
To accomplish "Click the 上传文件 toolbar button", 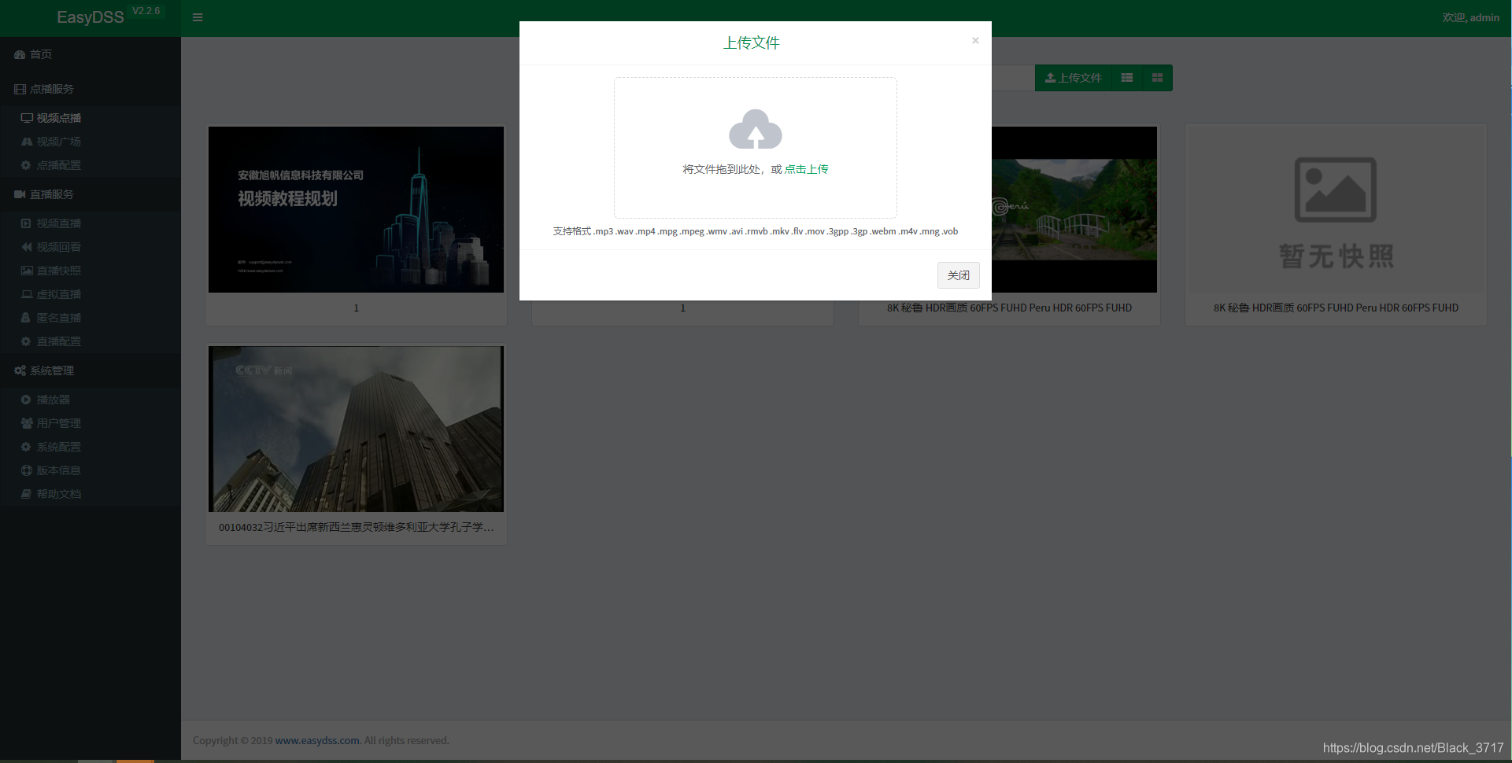I will 1073,78.
